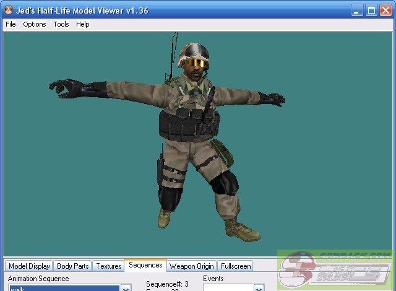Open the Weapon Origin tab

coord(191,266)
